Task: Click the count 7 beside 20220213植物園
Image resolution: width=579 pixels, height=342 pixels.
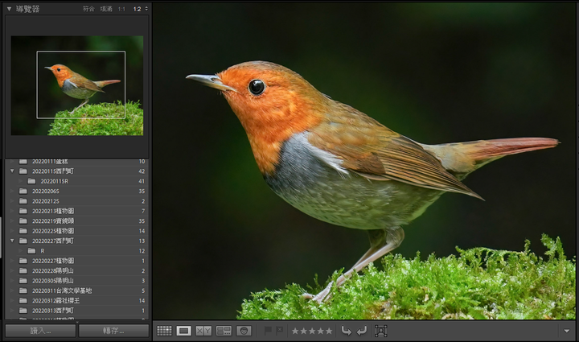Action: pos(143,211)
